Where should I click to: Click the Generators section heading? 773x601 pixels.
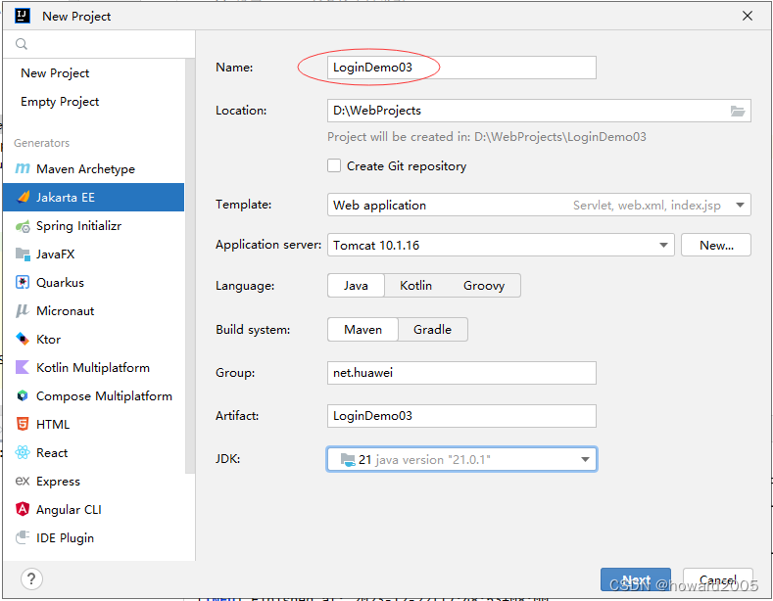tap(41, 143)
